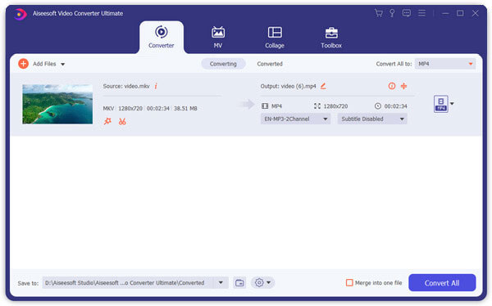Expand the settings gear dropdown arrow
Image resolution: width=492 pixels, height=306 pixels.
click(x=269, y=282)
